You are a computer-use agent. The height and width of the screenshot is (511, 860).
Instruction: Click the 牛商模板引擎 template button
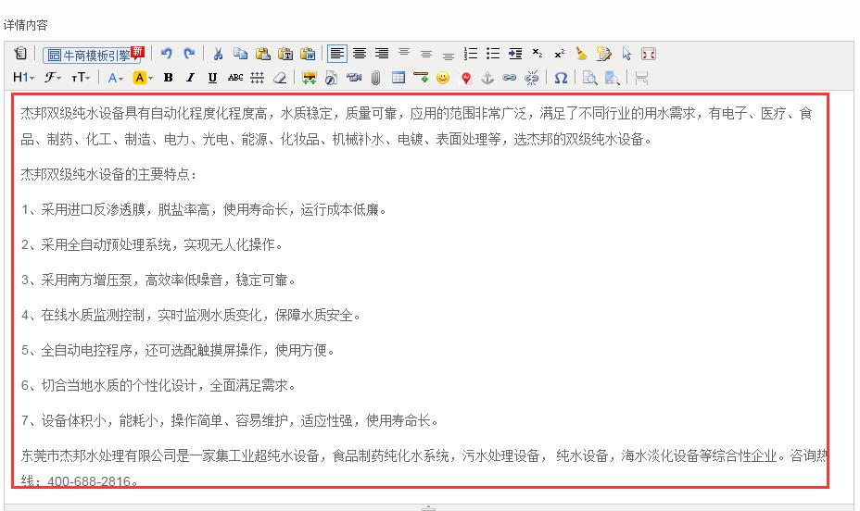click(x=94, y=55)
